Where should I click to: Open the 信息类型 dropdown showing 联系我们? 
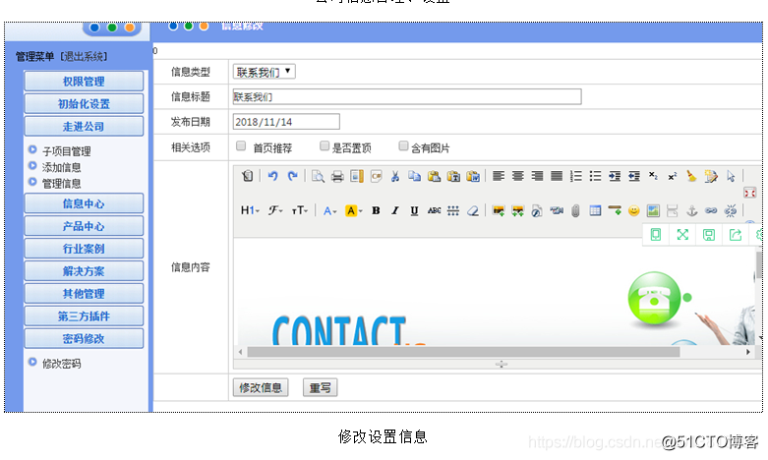(264, 72)
